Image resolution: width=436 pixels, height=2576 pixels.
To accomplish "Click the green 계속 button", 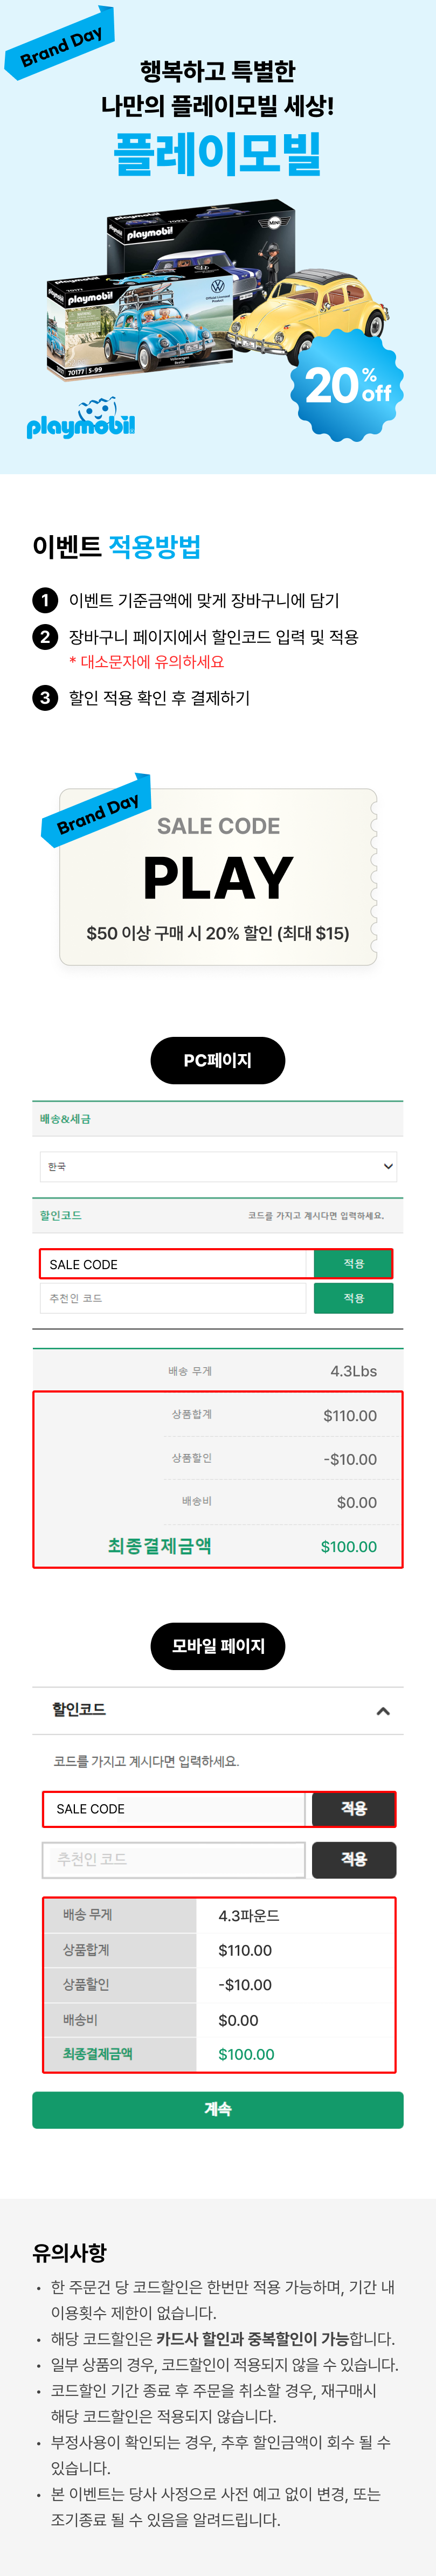I will pyautogui.click(x=218, y=2109).
